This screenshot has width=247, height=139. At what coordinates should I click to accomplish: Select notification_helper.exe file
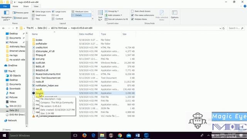(47, 86)
